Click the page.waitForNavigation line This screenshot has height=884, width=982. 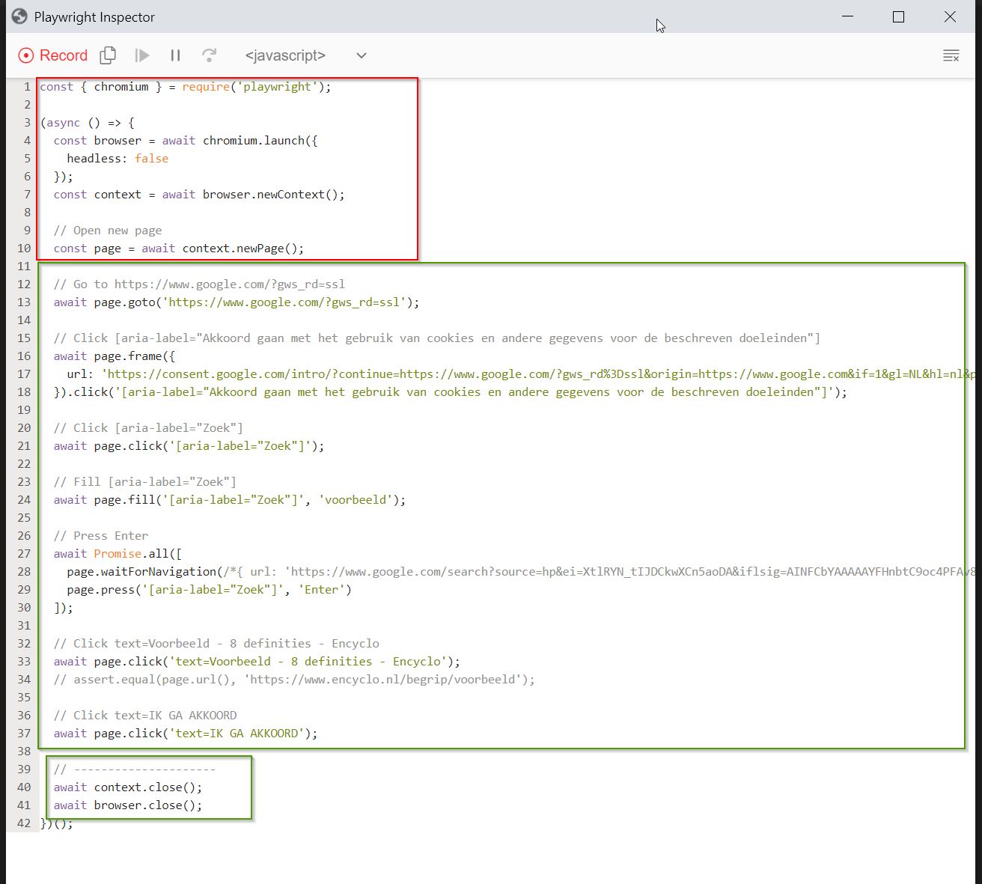pyautogui.click(x=521, y=572)
